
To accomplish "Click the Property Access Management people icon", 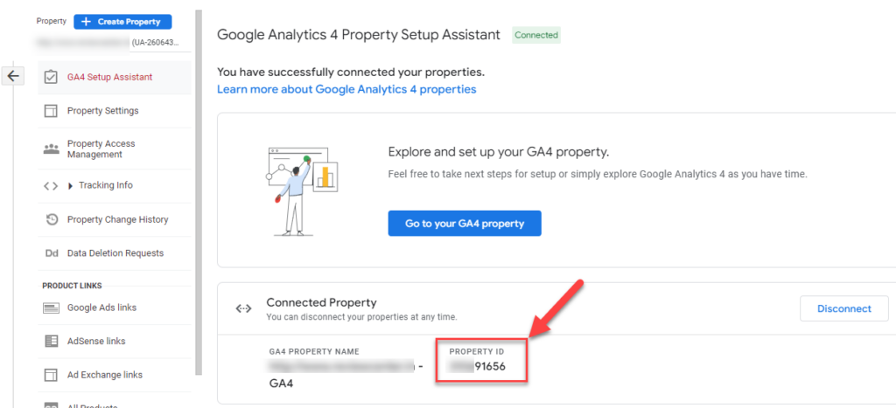I will pyautogui.click(x=51, y=149).
